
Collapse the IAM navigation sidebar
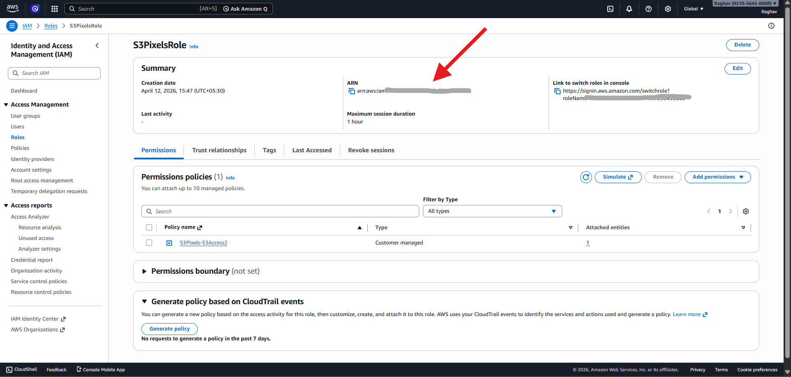(97, 46)
